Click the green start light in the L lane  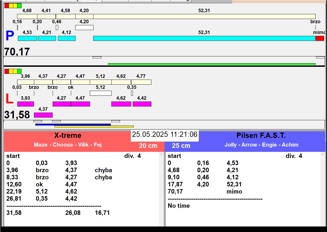pyautogui.click(x=19, y=71)
